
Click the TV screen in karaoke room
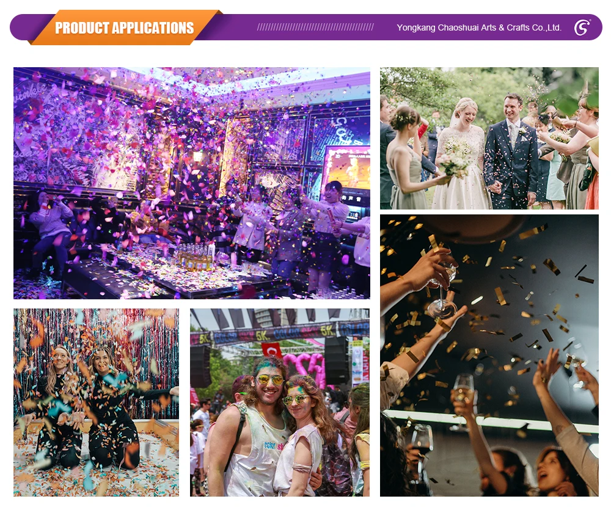(346, 169)
